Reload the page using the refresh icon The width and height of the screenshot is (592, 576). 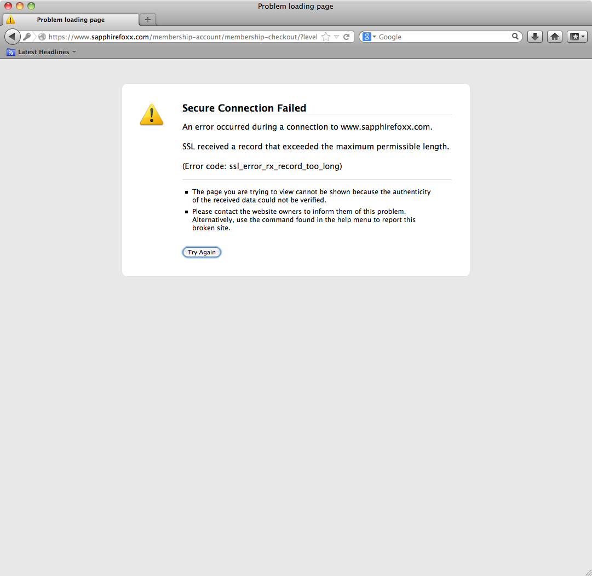point(346,37)
